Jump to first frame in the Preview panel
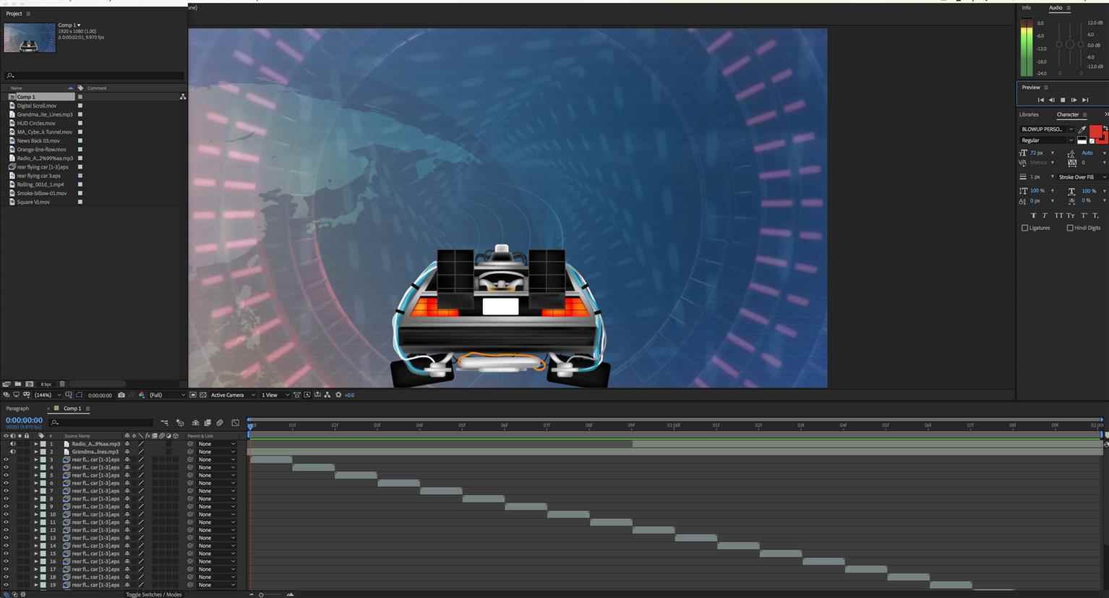 pyautogui.click(x=1041, y=100)
